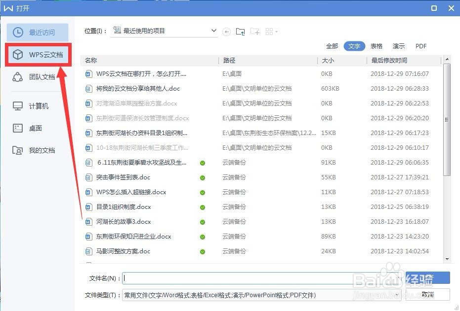
Task: Click document icon of 目录1组织制度.docx
Action: click(88, 207)
